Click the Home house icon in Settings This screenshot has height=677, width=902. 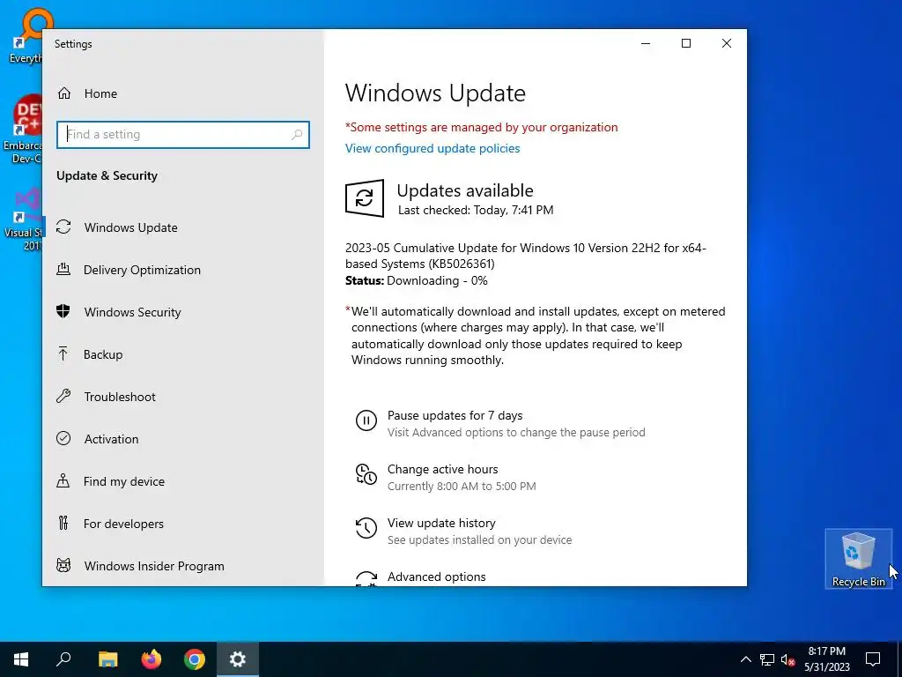(x=63, y=93)
